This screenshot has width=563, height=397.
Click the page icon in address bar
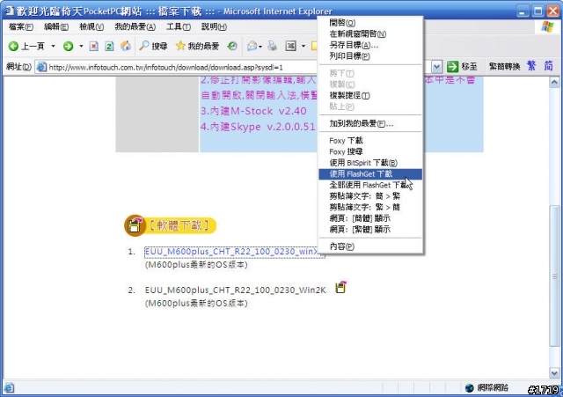[x=41, y=67]
